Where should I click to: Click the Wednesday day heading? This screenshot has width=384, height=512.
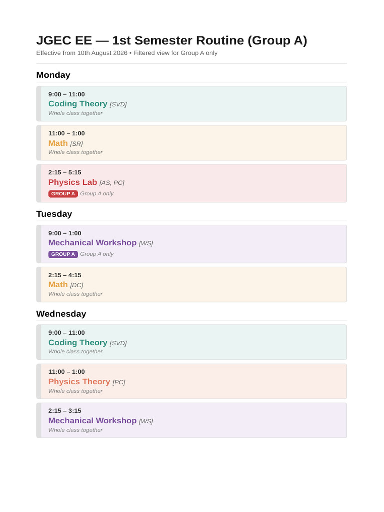pyautogui.click(x=61, y=314)
